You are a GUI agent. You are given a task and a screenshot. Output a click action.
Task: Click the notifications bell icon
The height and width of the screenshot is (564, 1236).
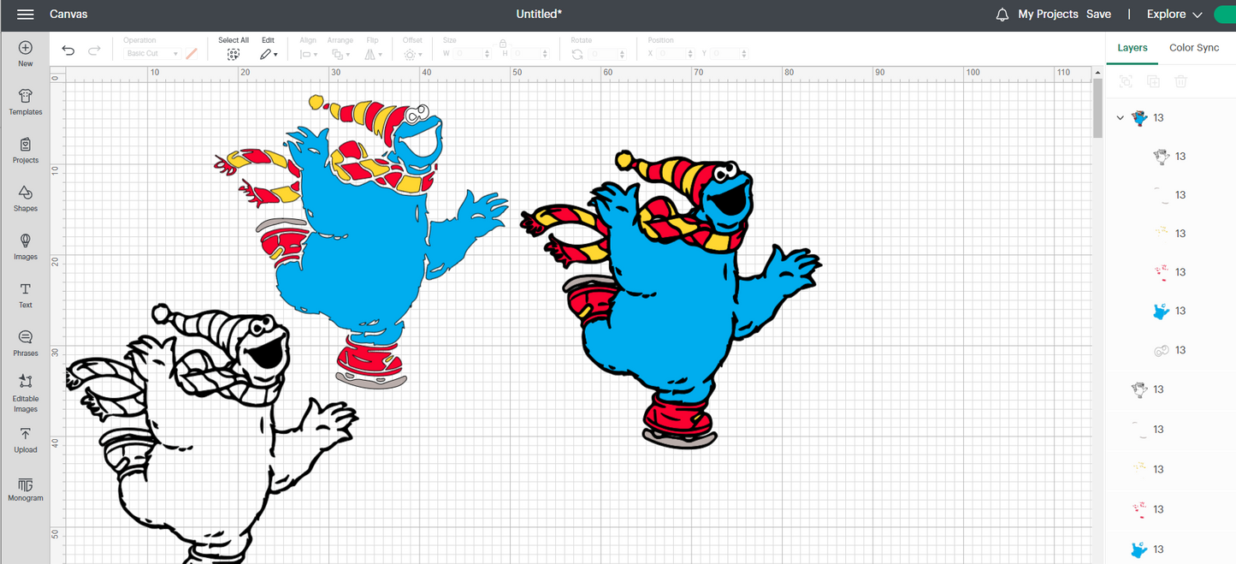(1002, 15)
